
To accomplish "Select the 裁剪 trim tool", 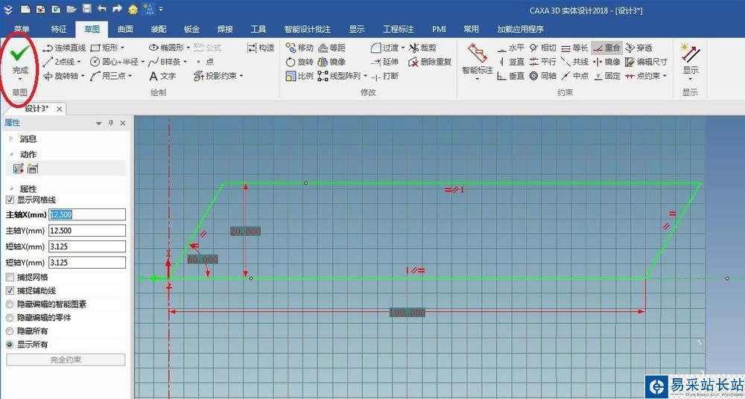I will (x=422, y=48).
